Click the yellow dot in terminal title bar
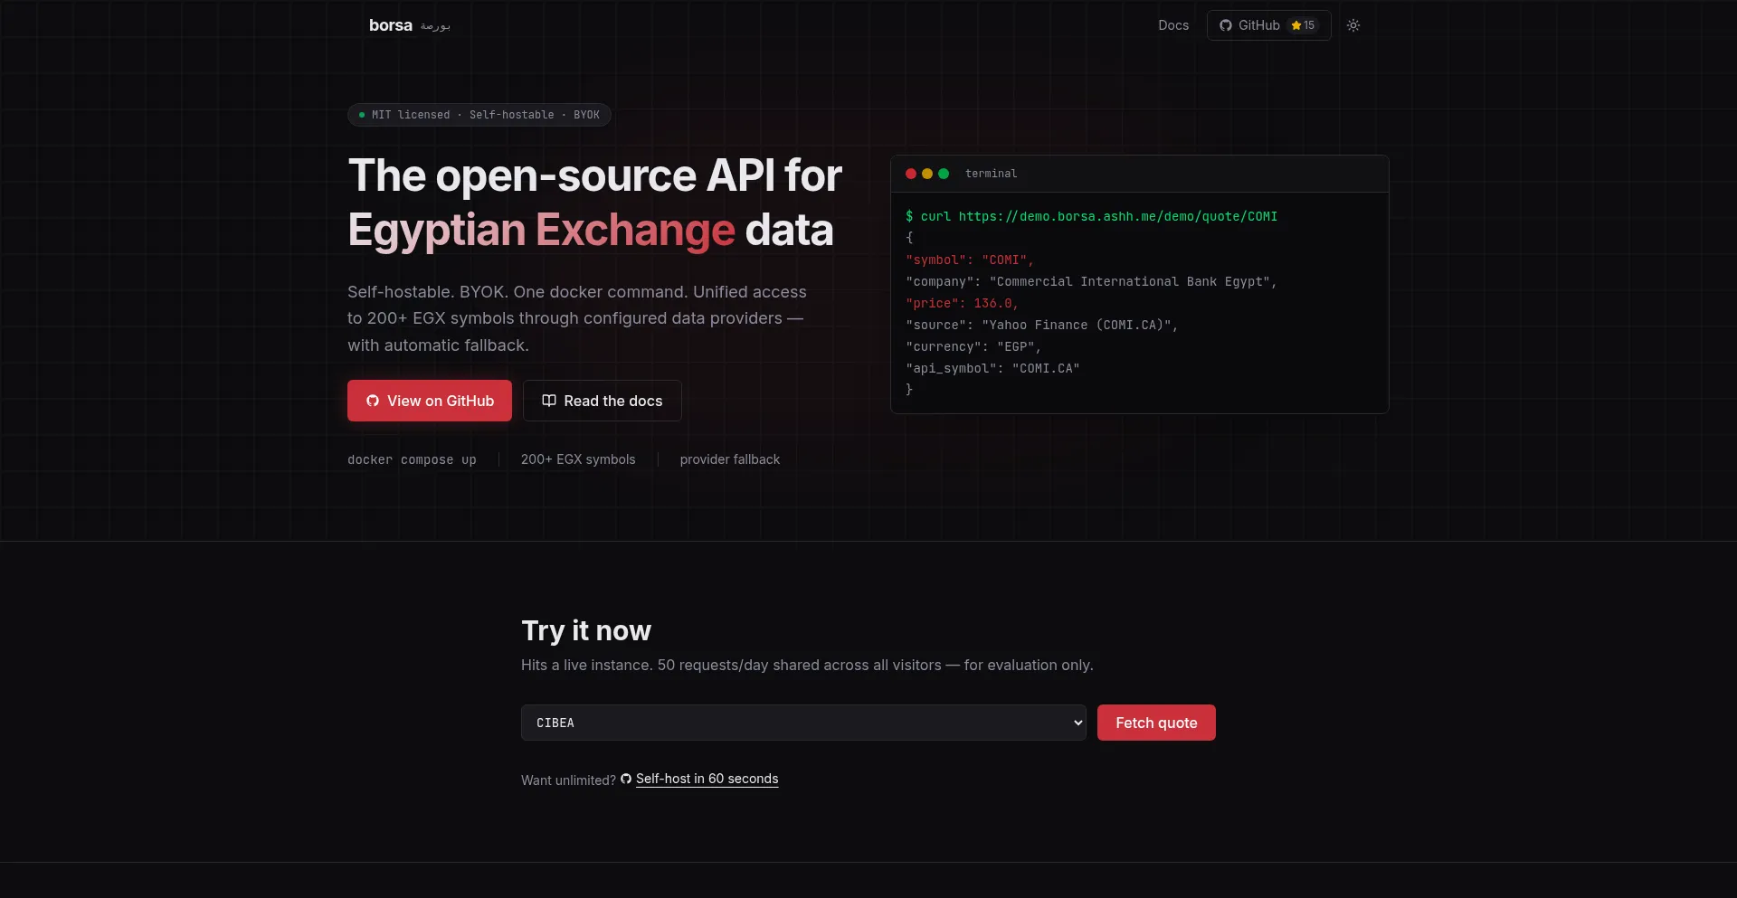This screenshot has width=1737, height=898. (x=927, y=174)
